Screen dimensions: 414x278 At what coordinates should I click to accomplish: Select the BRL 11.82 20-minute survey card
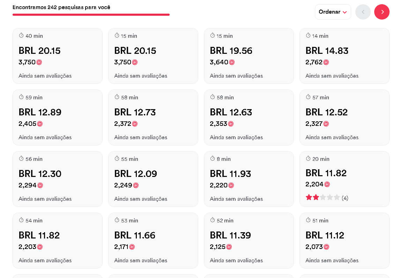(345, 179)
